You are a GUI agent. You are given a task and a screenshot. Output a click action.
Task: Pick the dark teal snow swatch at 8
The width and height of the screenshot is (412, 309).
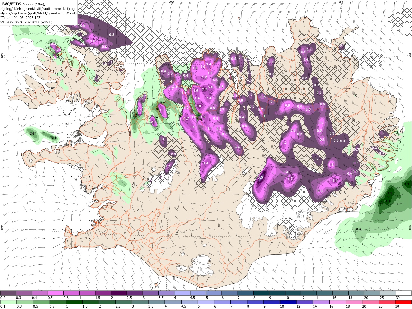[x=261, y=293]
